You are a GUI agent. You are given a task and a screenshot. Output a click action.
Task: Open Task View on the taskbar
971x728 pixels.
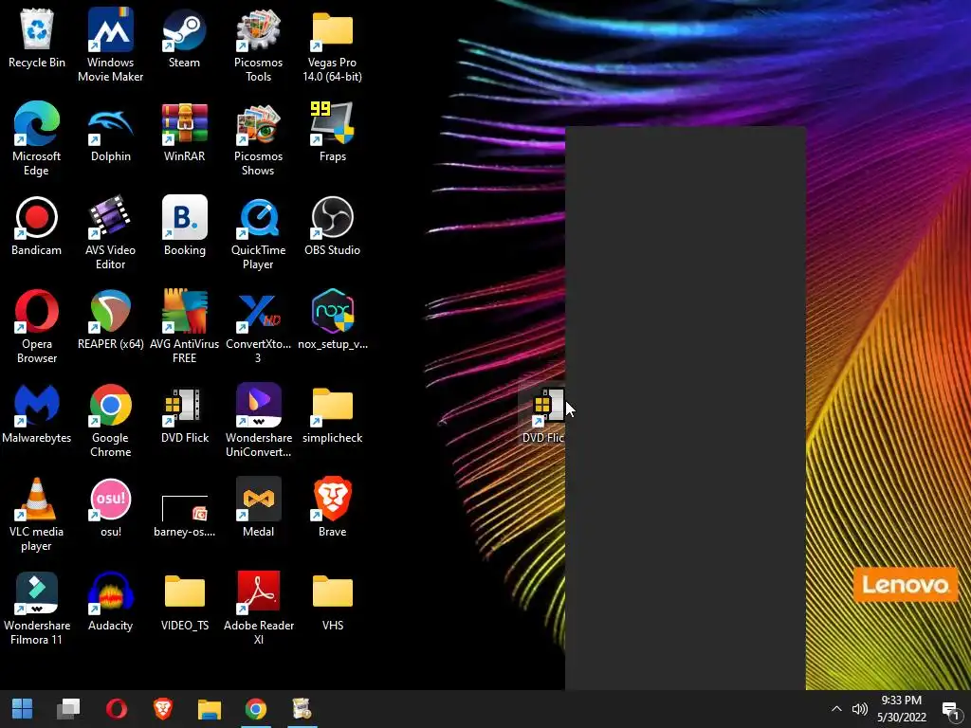[x=68, y=709]
